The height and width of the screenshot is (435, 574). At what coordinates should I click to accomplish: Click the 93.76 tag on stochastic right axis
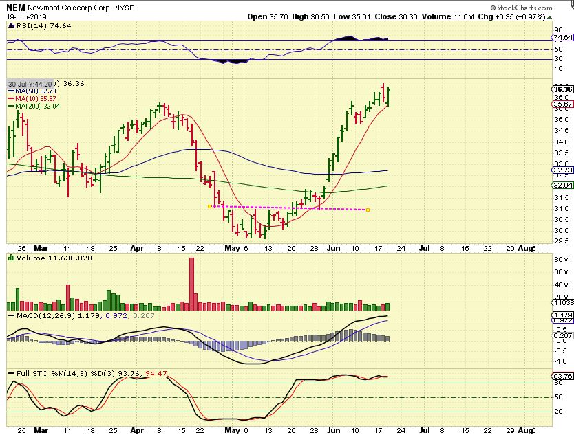click(x=563, y=376)
